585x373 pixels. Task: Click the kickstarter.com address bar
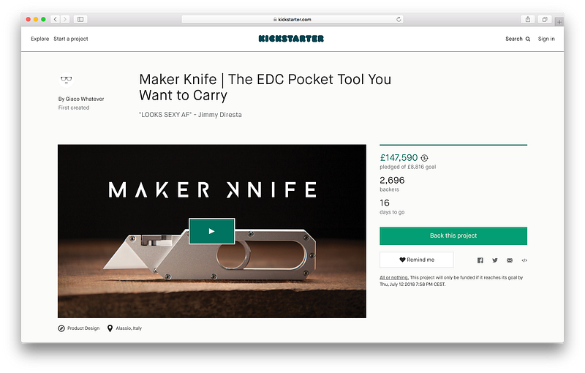click(292, 19)
